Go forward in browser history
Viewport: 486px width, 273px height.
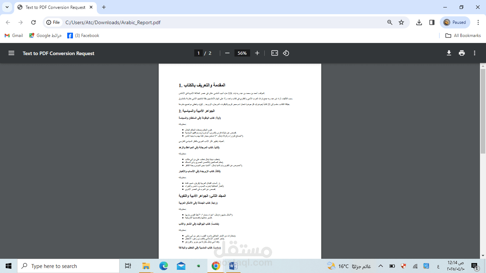tap(21, 22)
